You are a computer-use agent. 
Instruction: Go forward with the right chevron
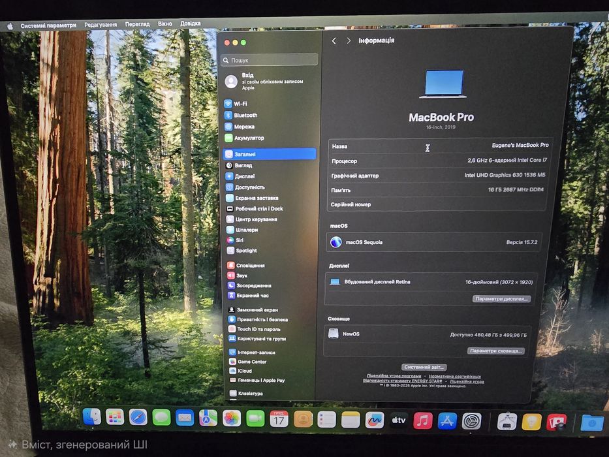point(349,40)
